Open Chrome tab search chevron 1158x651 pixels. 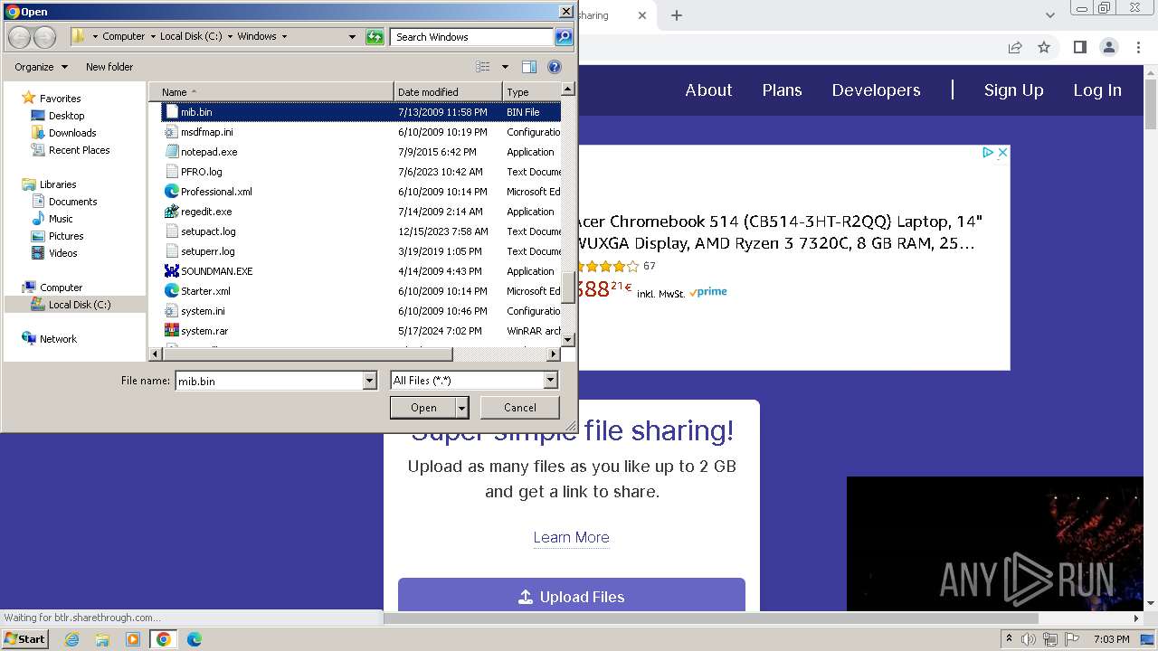pos(1050,15)
